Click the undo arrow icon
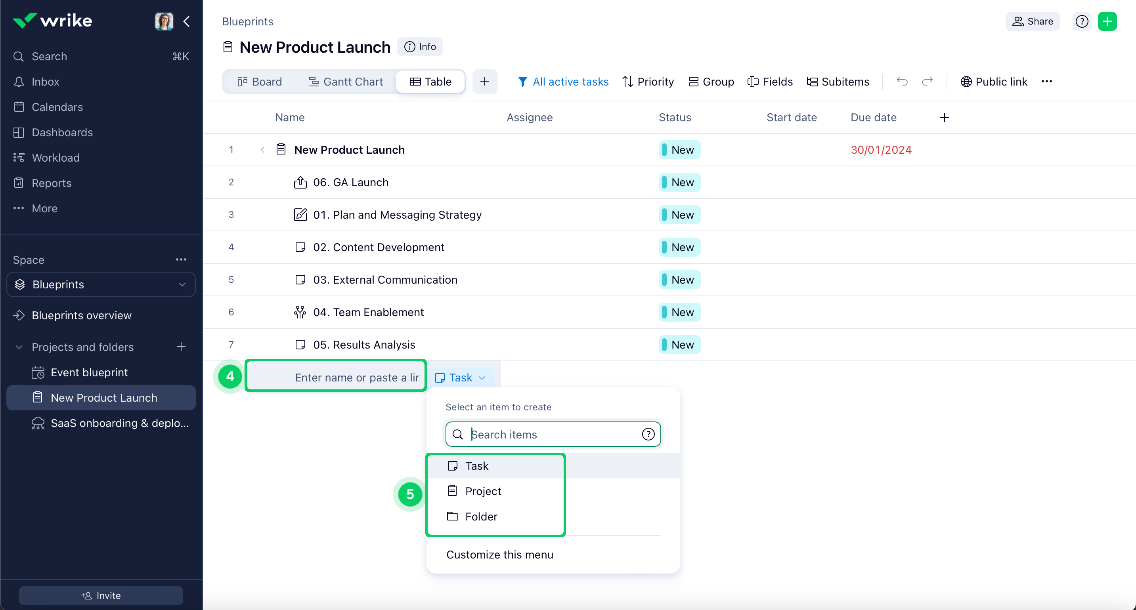Screen dimensions: 1136x610 tap(902, 82)
